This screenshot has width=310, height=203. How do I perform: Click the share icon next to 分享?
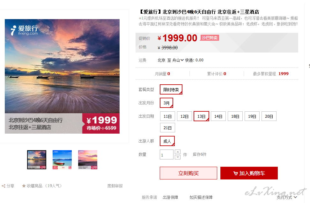pos(4,186)
